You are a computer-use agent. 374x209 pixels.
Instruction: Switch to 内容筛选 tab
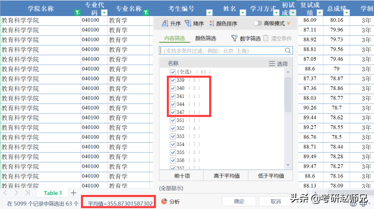tap(175, 38)
